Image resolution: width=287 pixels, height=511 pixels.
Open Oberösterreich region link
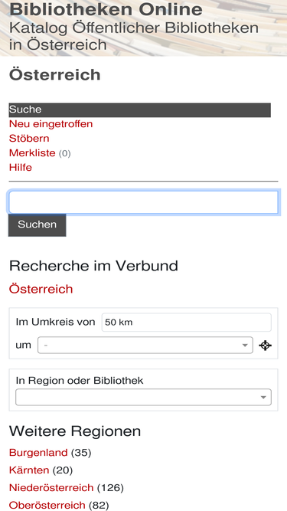coord(47,505)
